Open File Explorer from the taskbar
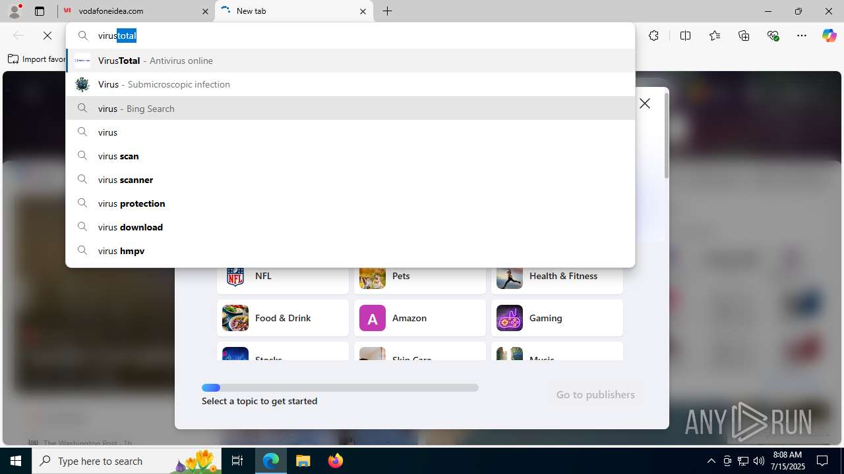The image size is (844, 474). (303, 461)
